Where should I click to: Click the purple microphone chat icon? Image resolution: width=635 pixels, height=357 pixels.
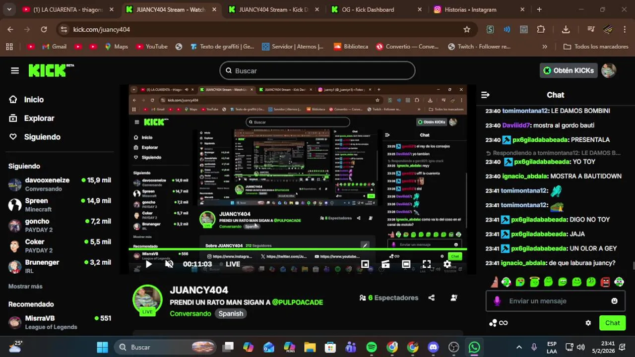(497, 301)
